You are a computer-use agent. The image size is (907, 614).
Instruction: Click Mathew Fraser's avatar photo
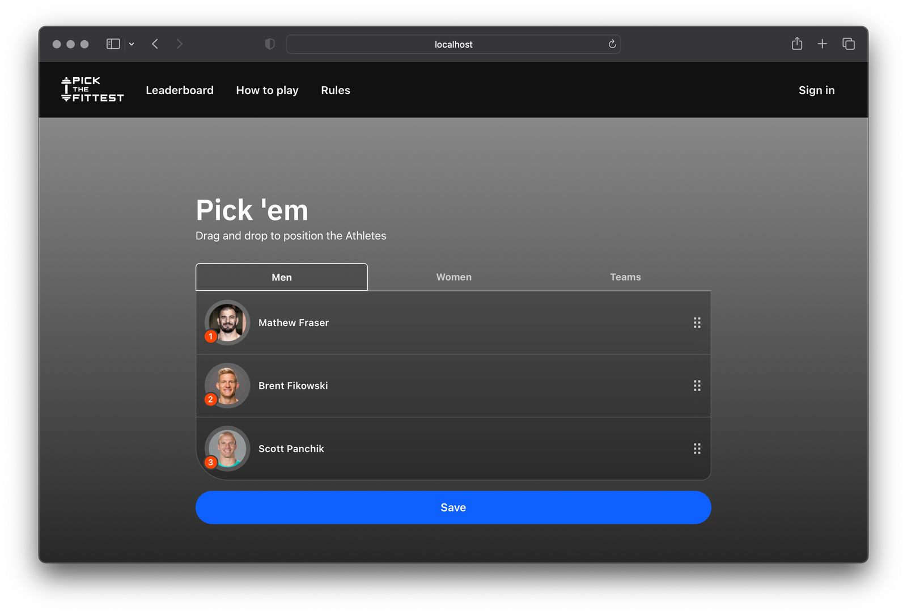point(227,322)
